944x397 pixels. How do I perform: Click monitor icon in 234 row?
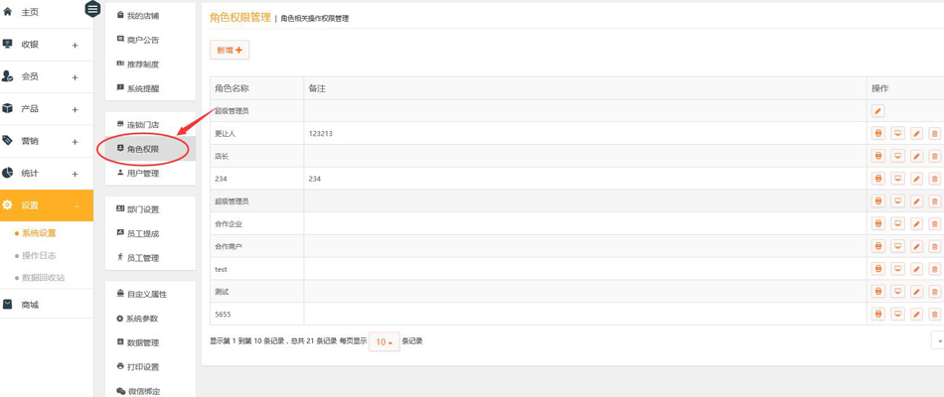tap(897, 179)
